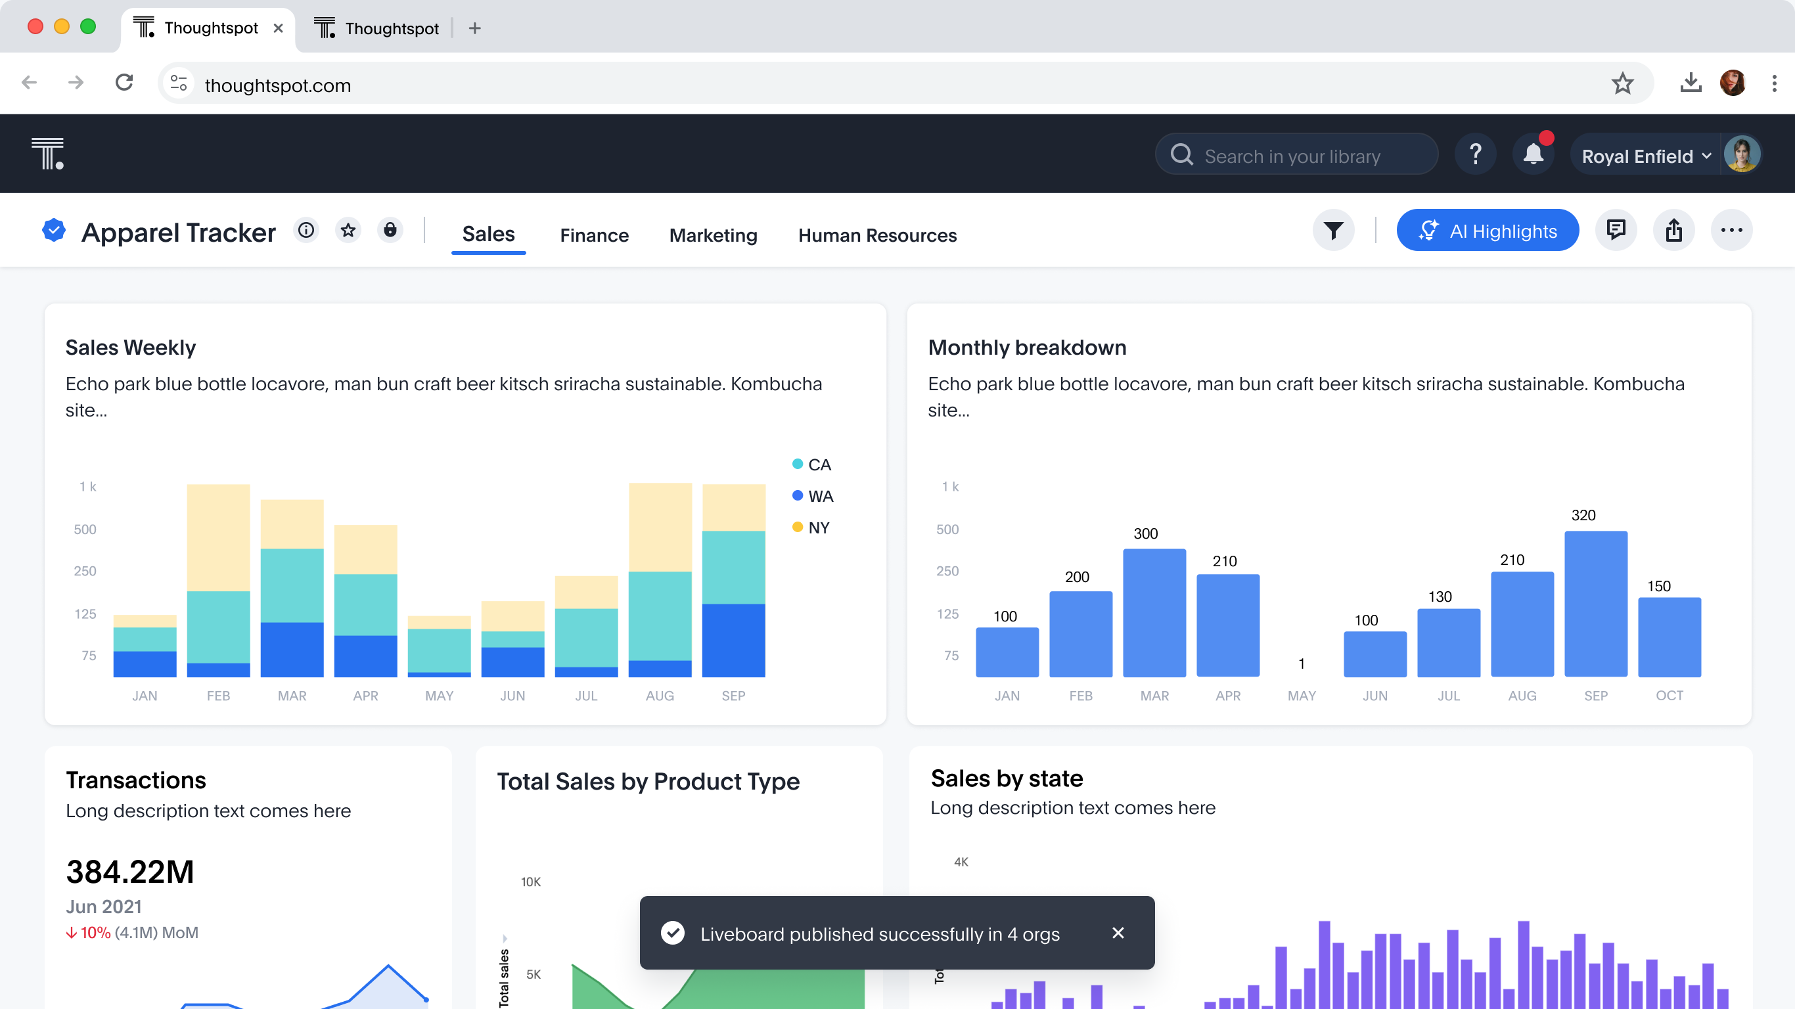The image size is (1795, 1009).
Task: Open the filter funnel icon
Action: 1333,231
